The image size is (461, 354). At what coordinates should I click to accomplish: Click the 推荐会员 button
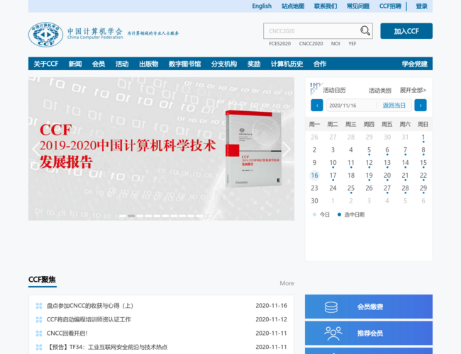pyautogui.click(x=369, y=333)
